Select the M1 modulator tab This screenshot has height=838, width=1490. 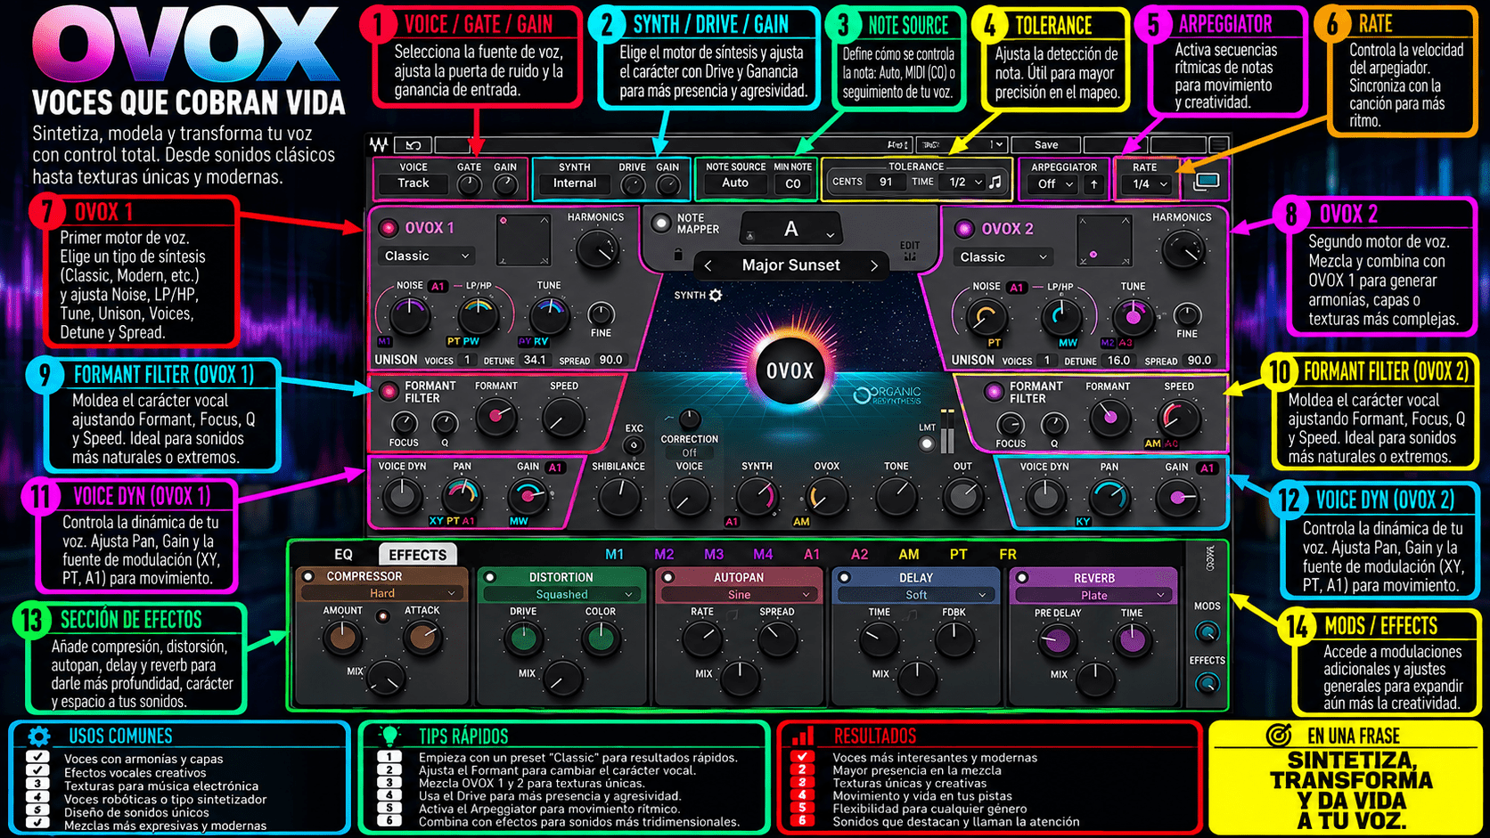pyautogui.click(x=614, y=554)
